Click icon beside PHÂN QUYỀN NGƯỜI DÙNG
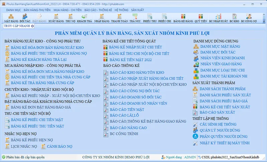Image resolution: width=267 pixels, height=162 pixels. click(x=195, y=136)
